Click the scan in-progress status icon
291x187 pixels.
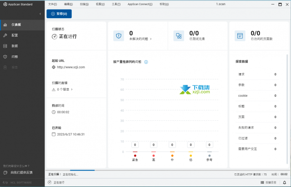pos(55,37)
